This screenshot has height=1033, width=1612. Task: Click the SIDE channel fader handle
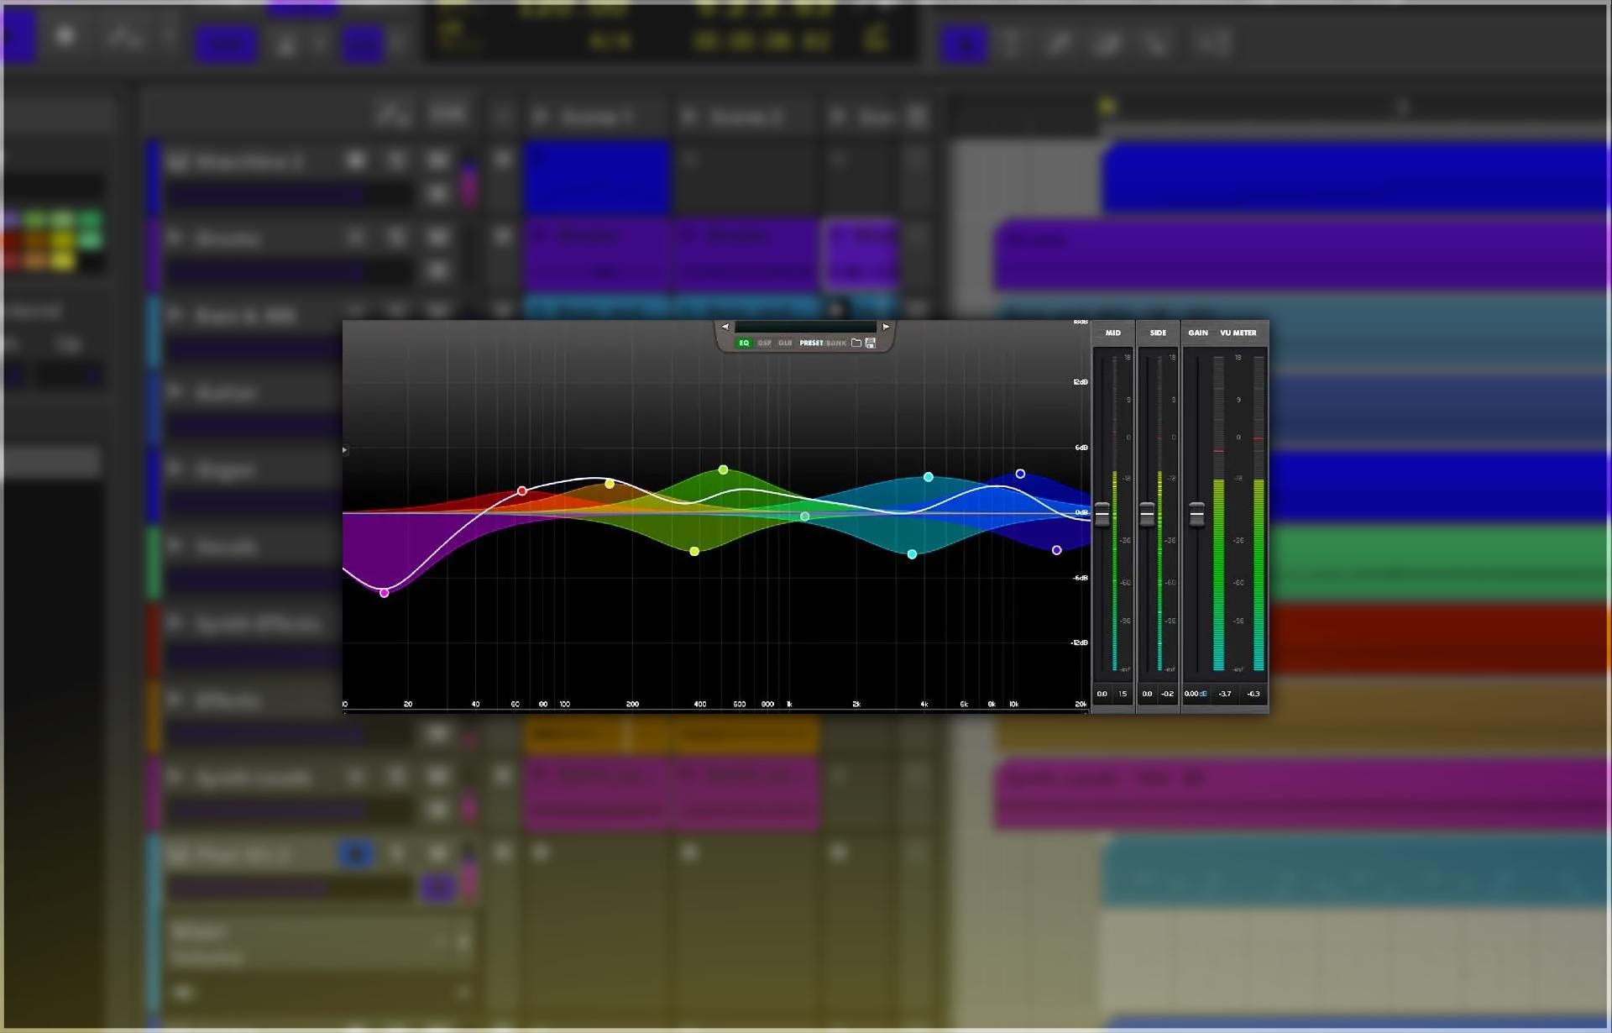1147,514
